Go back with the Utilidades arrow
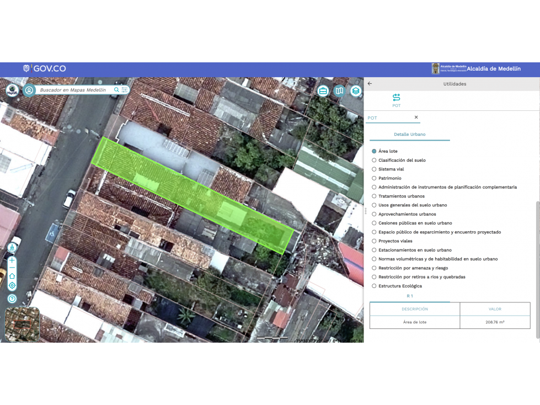Image resolution: width=540 pixels, height=405 pixels. click(x=370, y=84)
